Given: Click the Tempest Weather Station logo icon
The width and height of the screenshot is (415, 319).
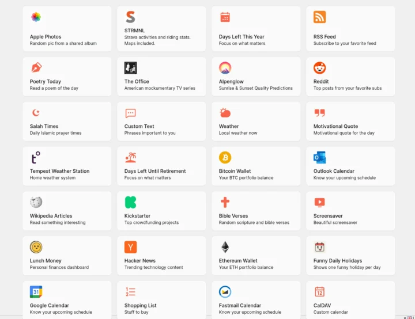Looking at the screenshot, I should click(36, 157).
